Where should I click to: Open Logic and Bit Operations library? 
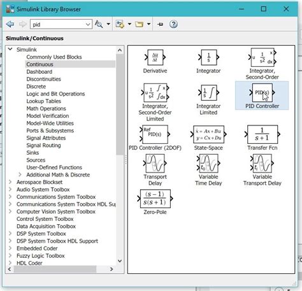(55, 94)
